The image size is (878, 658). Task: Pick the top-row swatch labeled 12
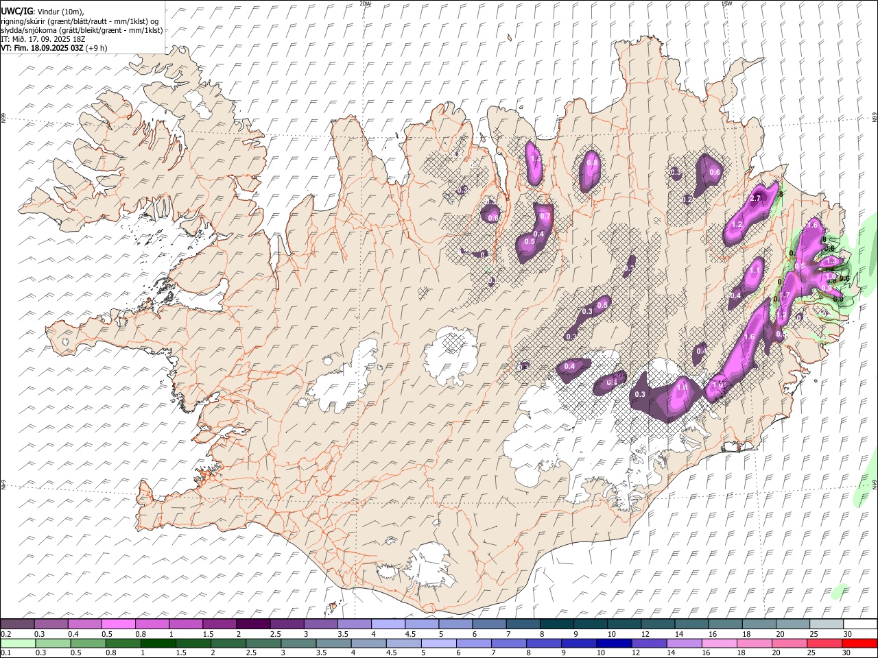pyautogui.click(x=657, y=624)
